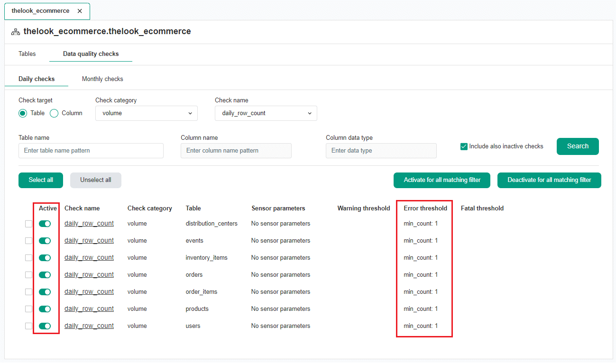Click the schema icon beside thelook_ecommerce title
The width and height of the screenshot is (616, 363).
click(16, 32)
